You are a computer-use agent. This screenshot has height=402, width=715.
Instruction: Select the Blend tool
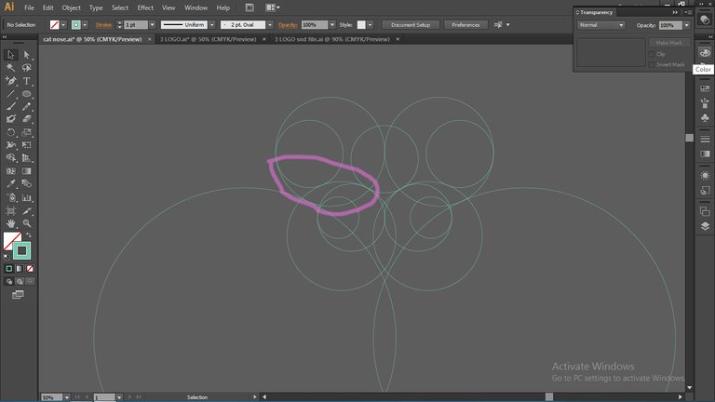(x=26, y=183)
